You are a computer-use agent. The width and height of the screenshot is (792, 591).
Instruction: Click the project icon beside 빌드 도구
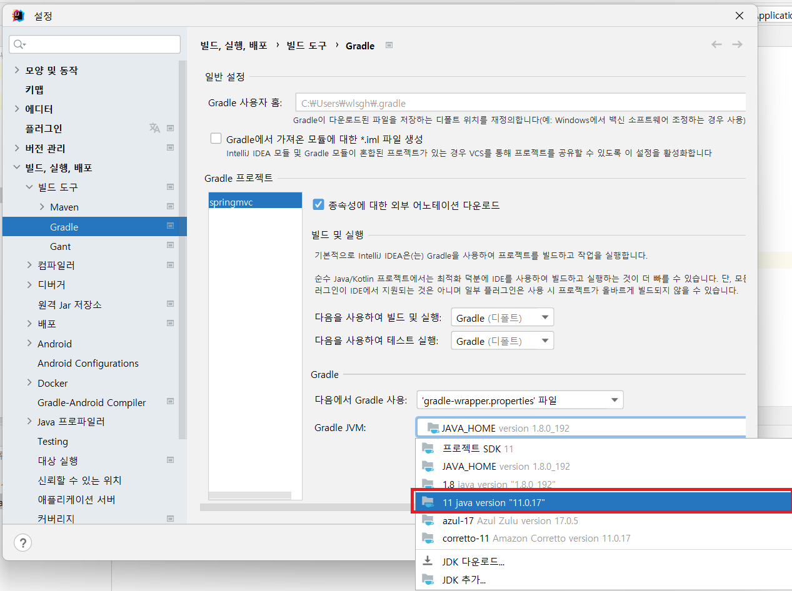pyautogui.click(x=170, y=187)
